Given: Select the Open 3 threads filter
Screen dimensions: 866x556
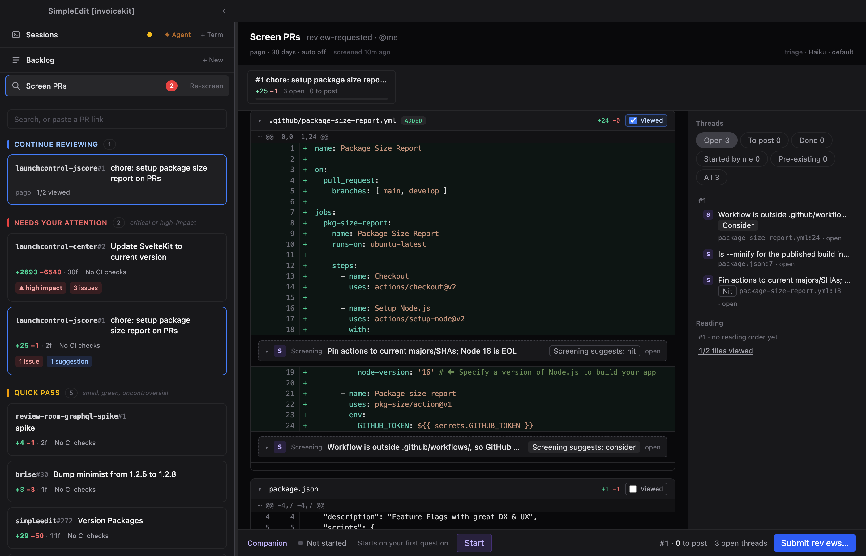Looking at the screenshot, I should tap(716, 141).
